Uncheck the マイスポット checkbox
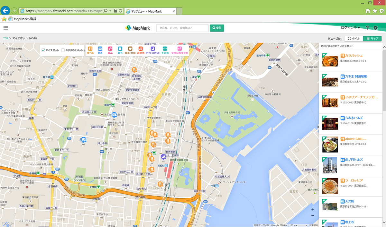 click(43, 50)
